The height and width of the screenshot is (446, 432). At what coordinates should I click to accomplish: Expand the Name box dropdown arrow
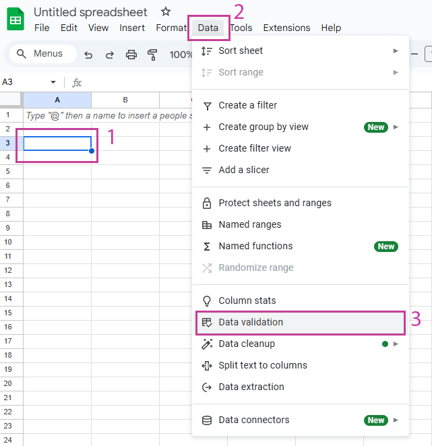click(53, 82)
